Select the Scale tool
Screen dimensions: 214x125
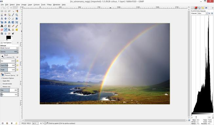click(2, 22)
